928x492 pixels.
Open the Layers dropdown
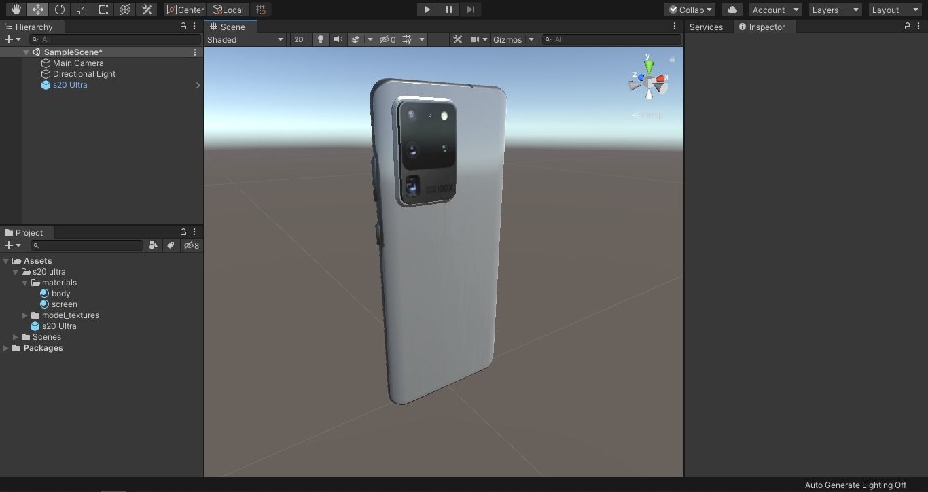(x=835, y=10)
